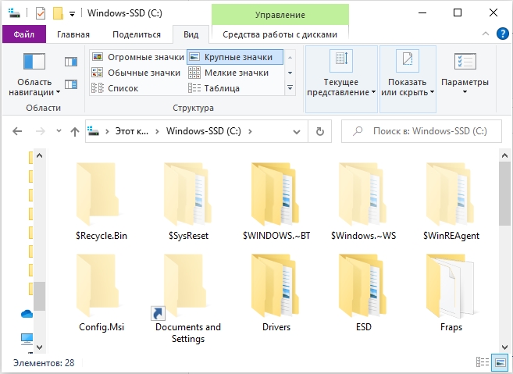Refresh the current folder view
Image resolution: width=513 pixels, height=374 pixels.
(319, 131)
